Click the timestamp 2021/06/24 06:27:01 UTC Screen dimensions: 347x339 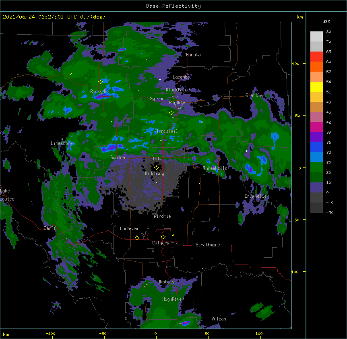40,17
